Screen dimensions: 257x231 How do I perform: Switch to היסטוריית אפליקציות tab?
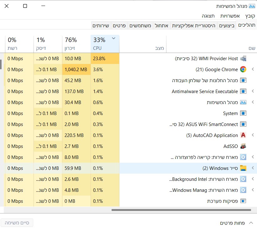click(194, 26)
